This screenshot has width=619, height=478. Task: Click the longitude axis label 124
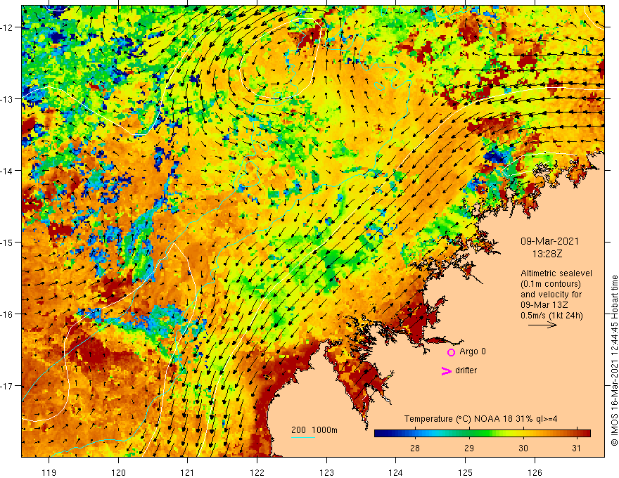[x=395, y=472]
